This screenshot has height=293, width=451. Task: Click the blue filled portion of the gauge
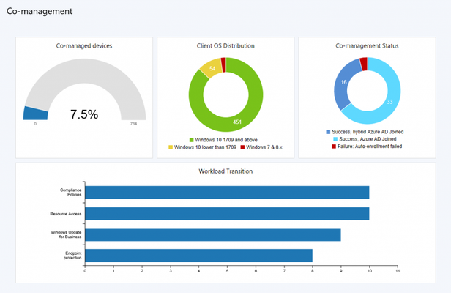(x=36, y=114)
